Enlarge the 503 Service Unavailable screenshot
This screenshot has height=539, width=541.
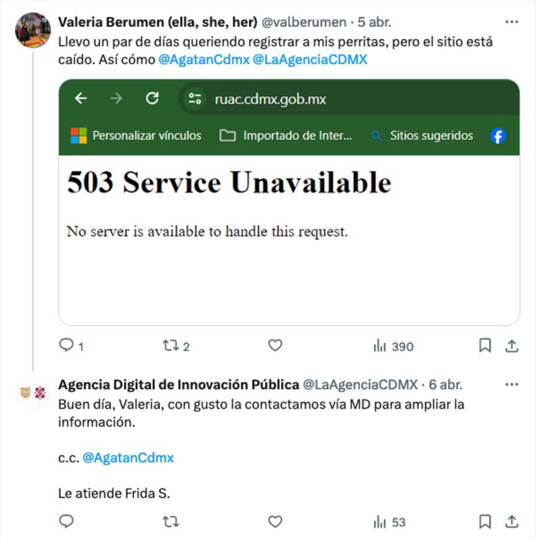pos(289,203)
